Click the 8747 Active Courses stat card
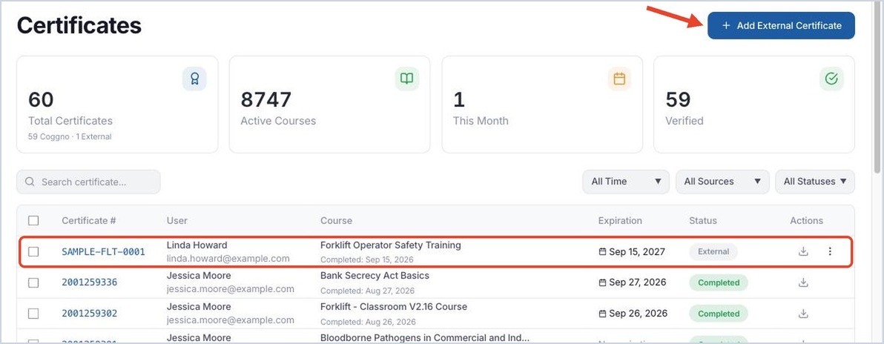This screenshot has width=884, height=344. pyautogui.click(x=329, y=105)
